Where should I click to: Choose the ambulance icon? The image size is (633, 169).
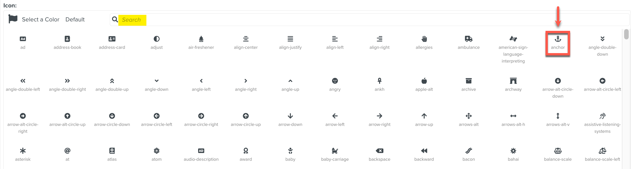click(x=468, y=39)
